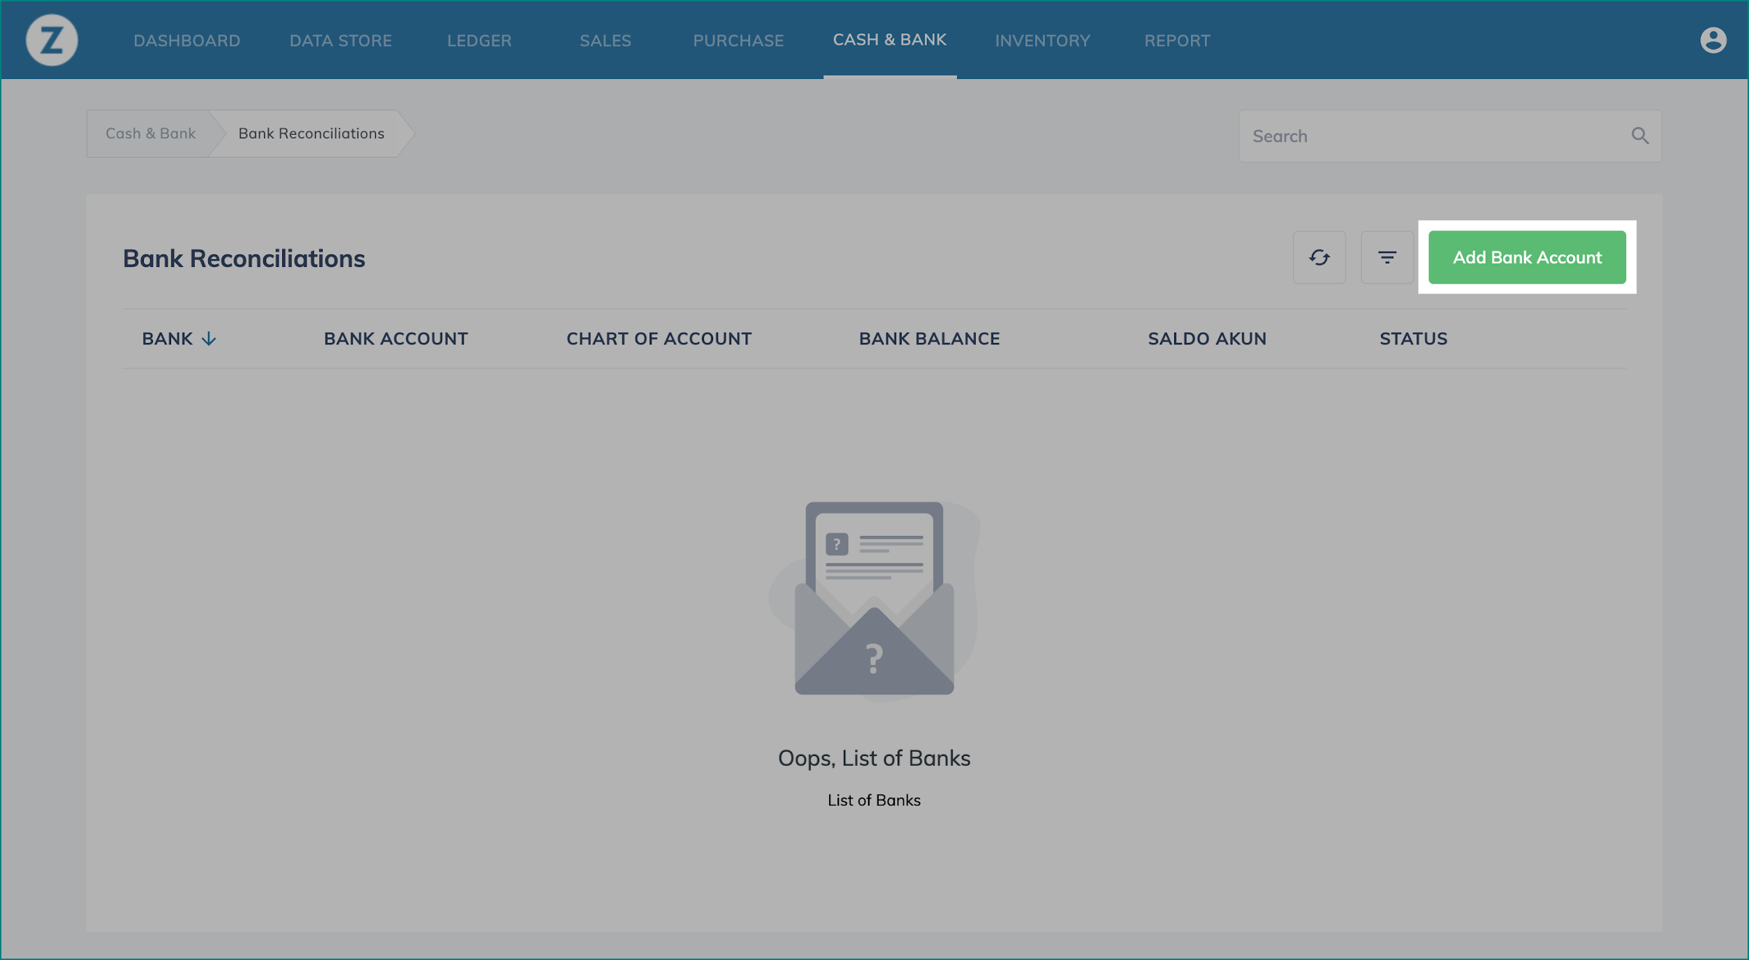Open the Dashboard menu
Viewport: 1749px width, 960px height.
pyautogui.click(x=186, y=41)
